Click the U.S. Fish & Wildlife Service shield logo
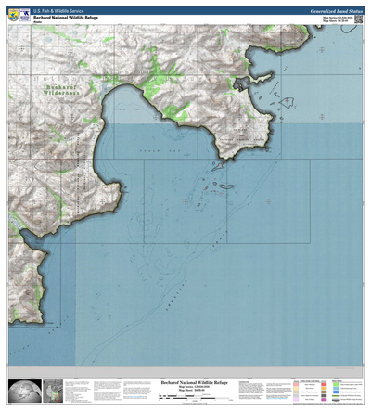This screenshot has height=411, width=371. tap(13, 15)
